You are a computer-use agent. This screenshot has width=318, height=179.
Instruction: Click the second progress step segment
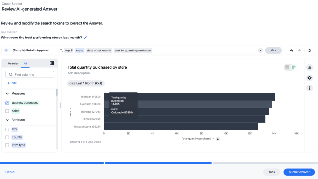(158, 163)
